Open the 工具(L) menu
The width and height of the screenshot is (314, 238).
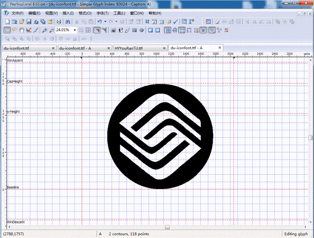coord(119,13)
